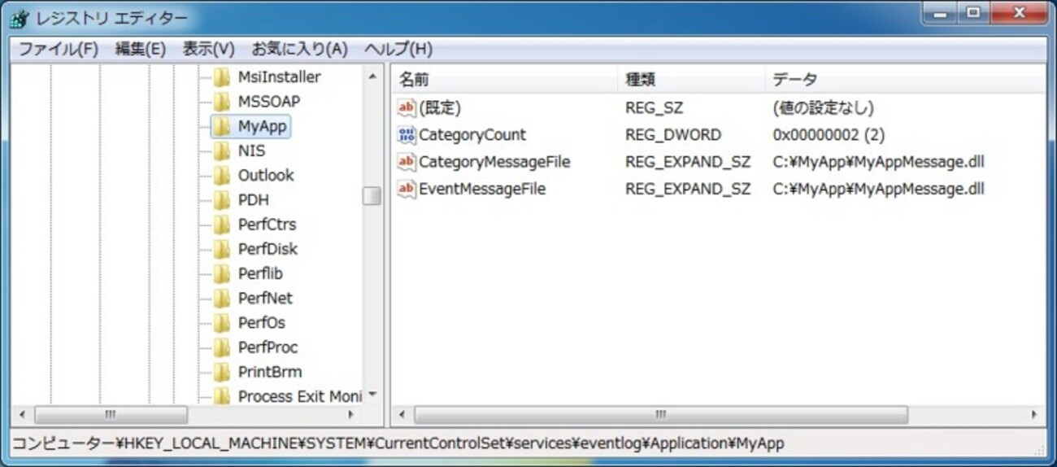Click the tree vertical scrollbar down arrow

point(372,395)
